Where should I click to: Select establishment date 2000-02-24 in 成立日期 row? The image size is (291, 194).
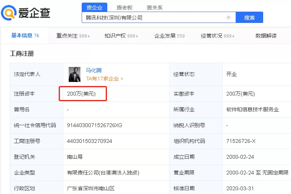pyautogui.click(x=240, y=157)
